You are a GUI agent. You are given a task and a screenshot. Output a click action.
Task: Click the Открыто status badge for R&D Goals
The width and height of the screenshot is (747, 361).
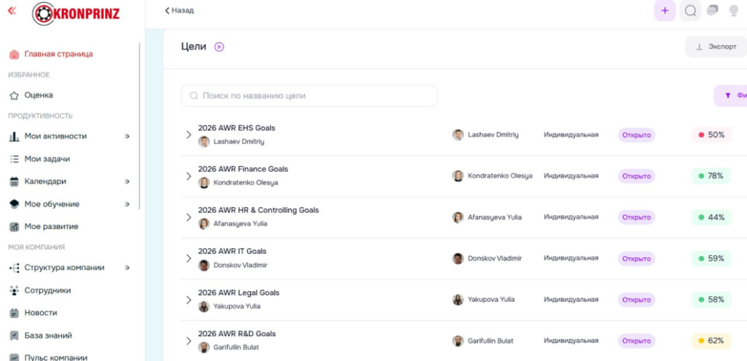636,341
